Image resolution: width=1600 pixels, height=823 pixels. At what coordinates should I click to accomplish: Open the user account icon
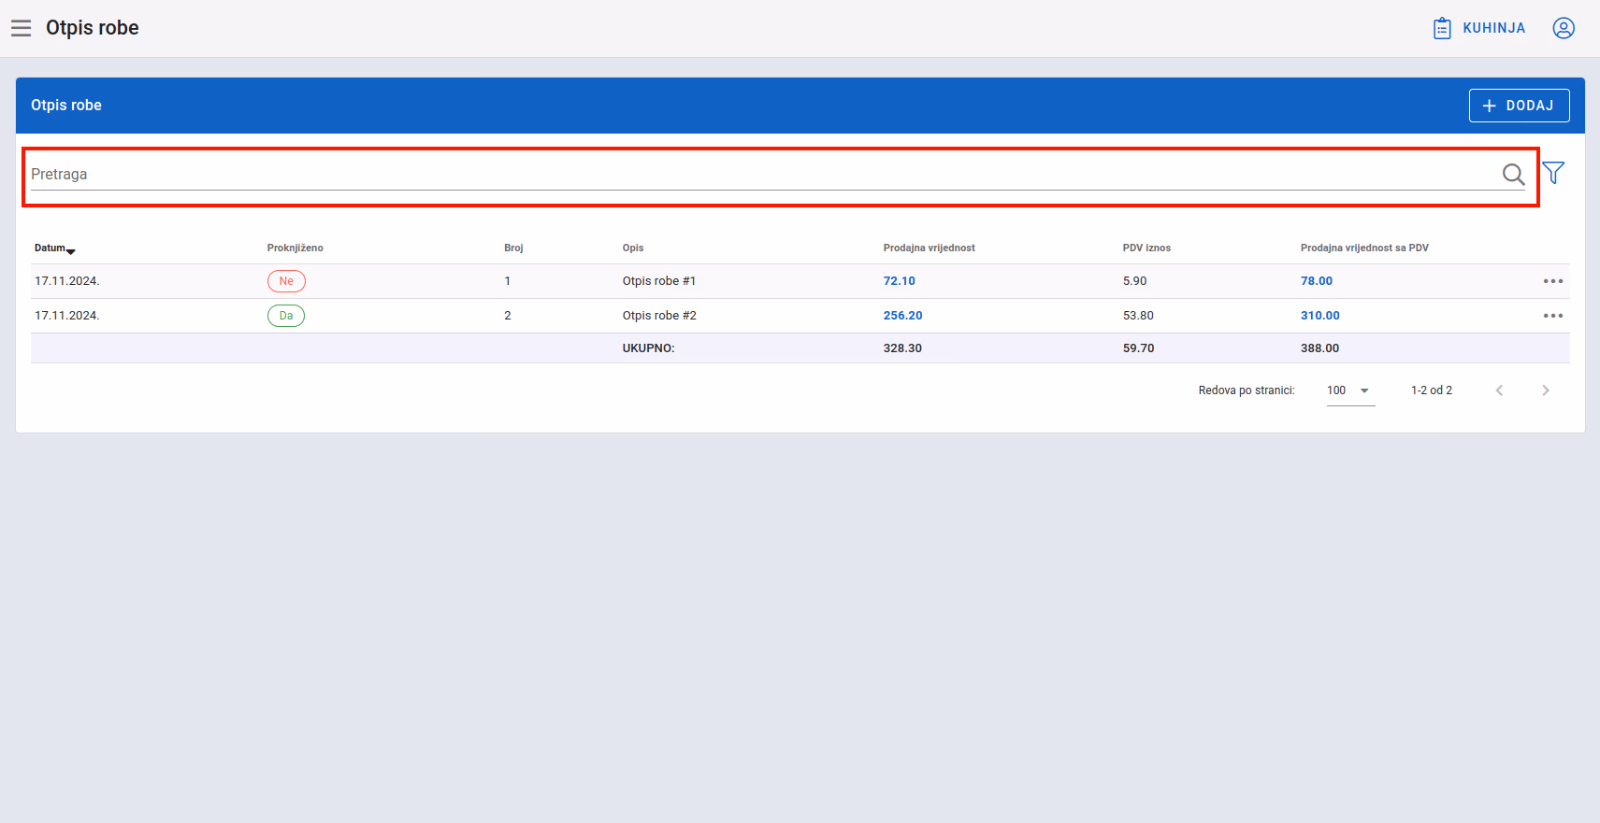[x=1564, y=28]
